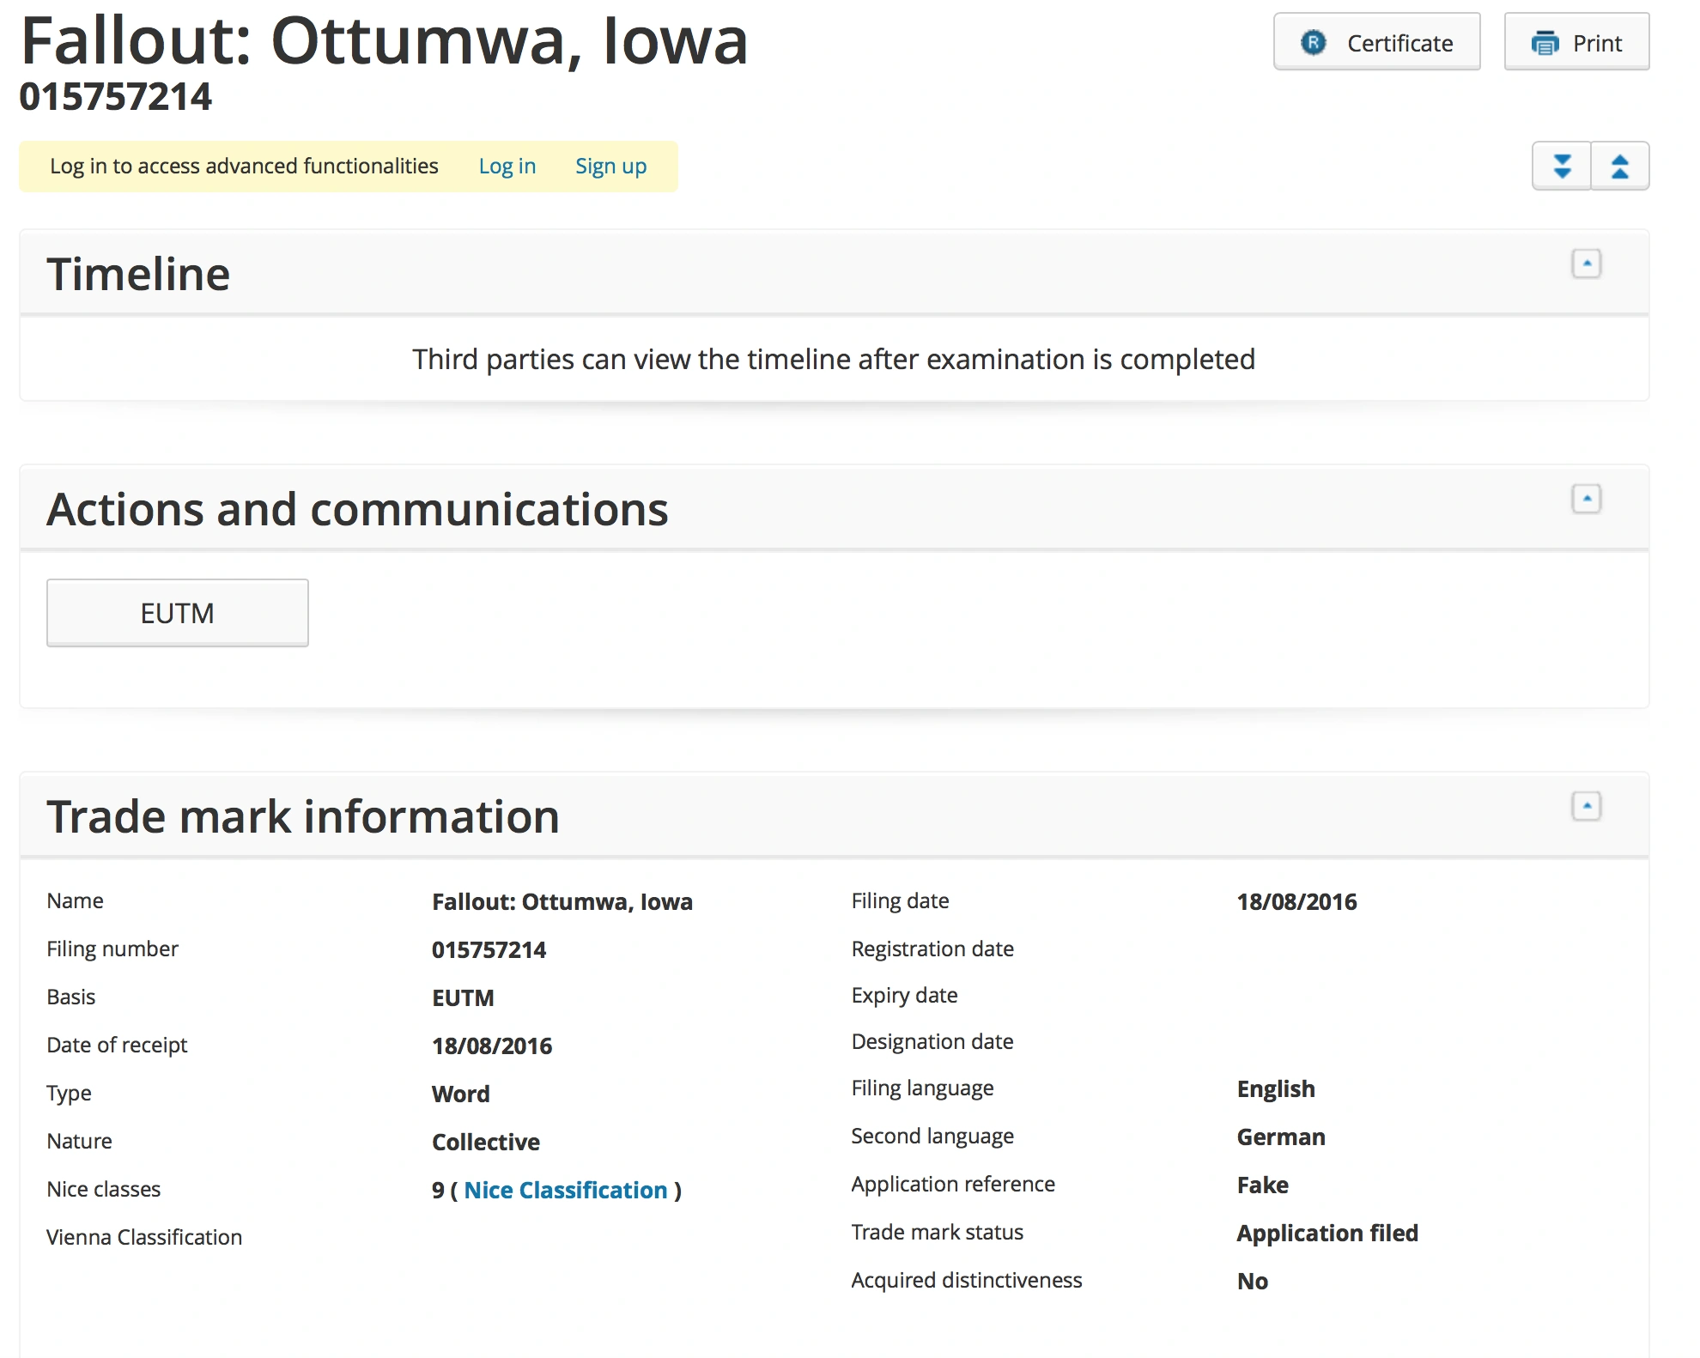Open the Nice Classification link
This screenshot has width=1700, height=1358.
tap(565, 1190)
